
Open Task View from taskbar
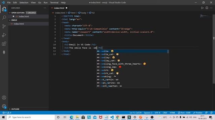point(65,117)
